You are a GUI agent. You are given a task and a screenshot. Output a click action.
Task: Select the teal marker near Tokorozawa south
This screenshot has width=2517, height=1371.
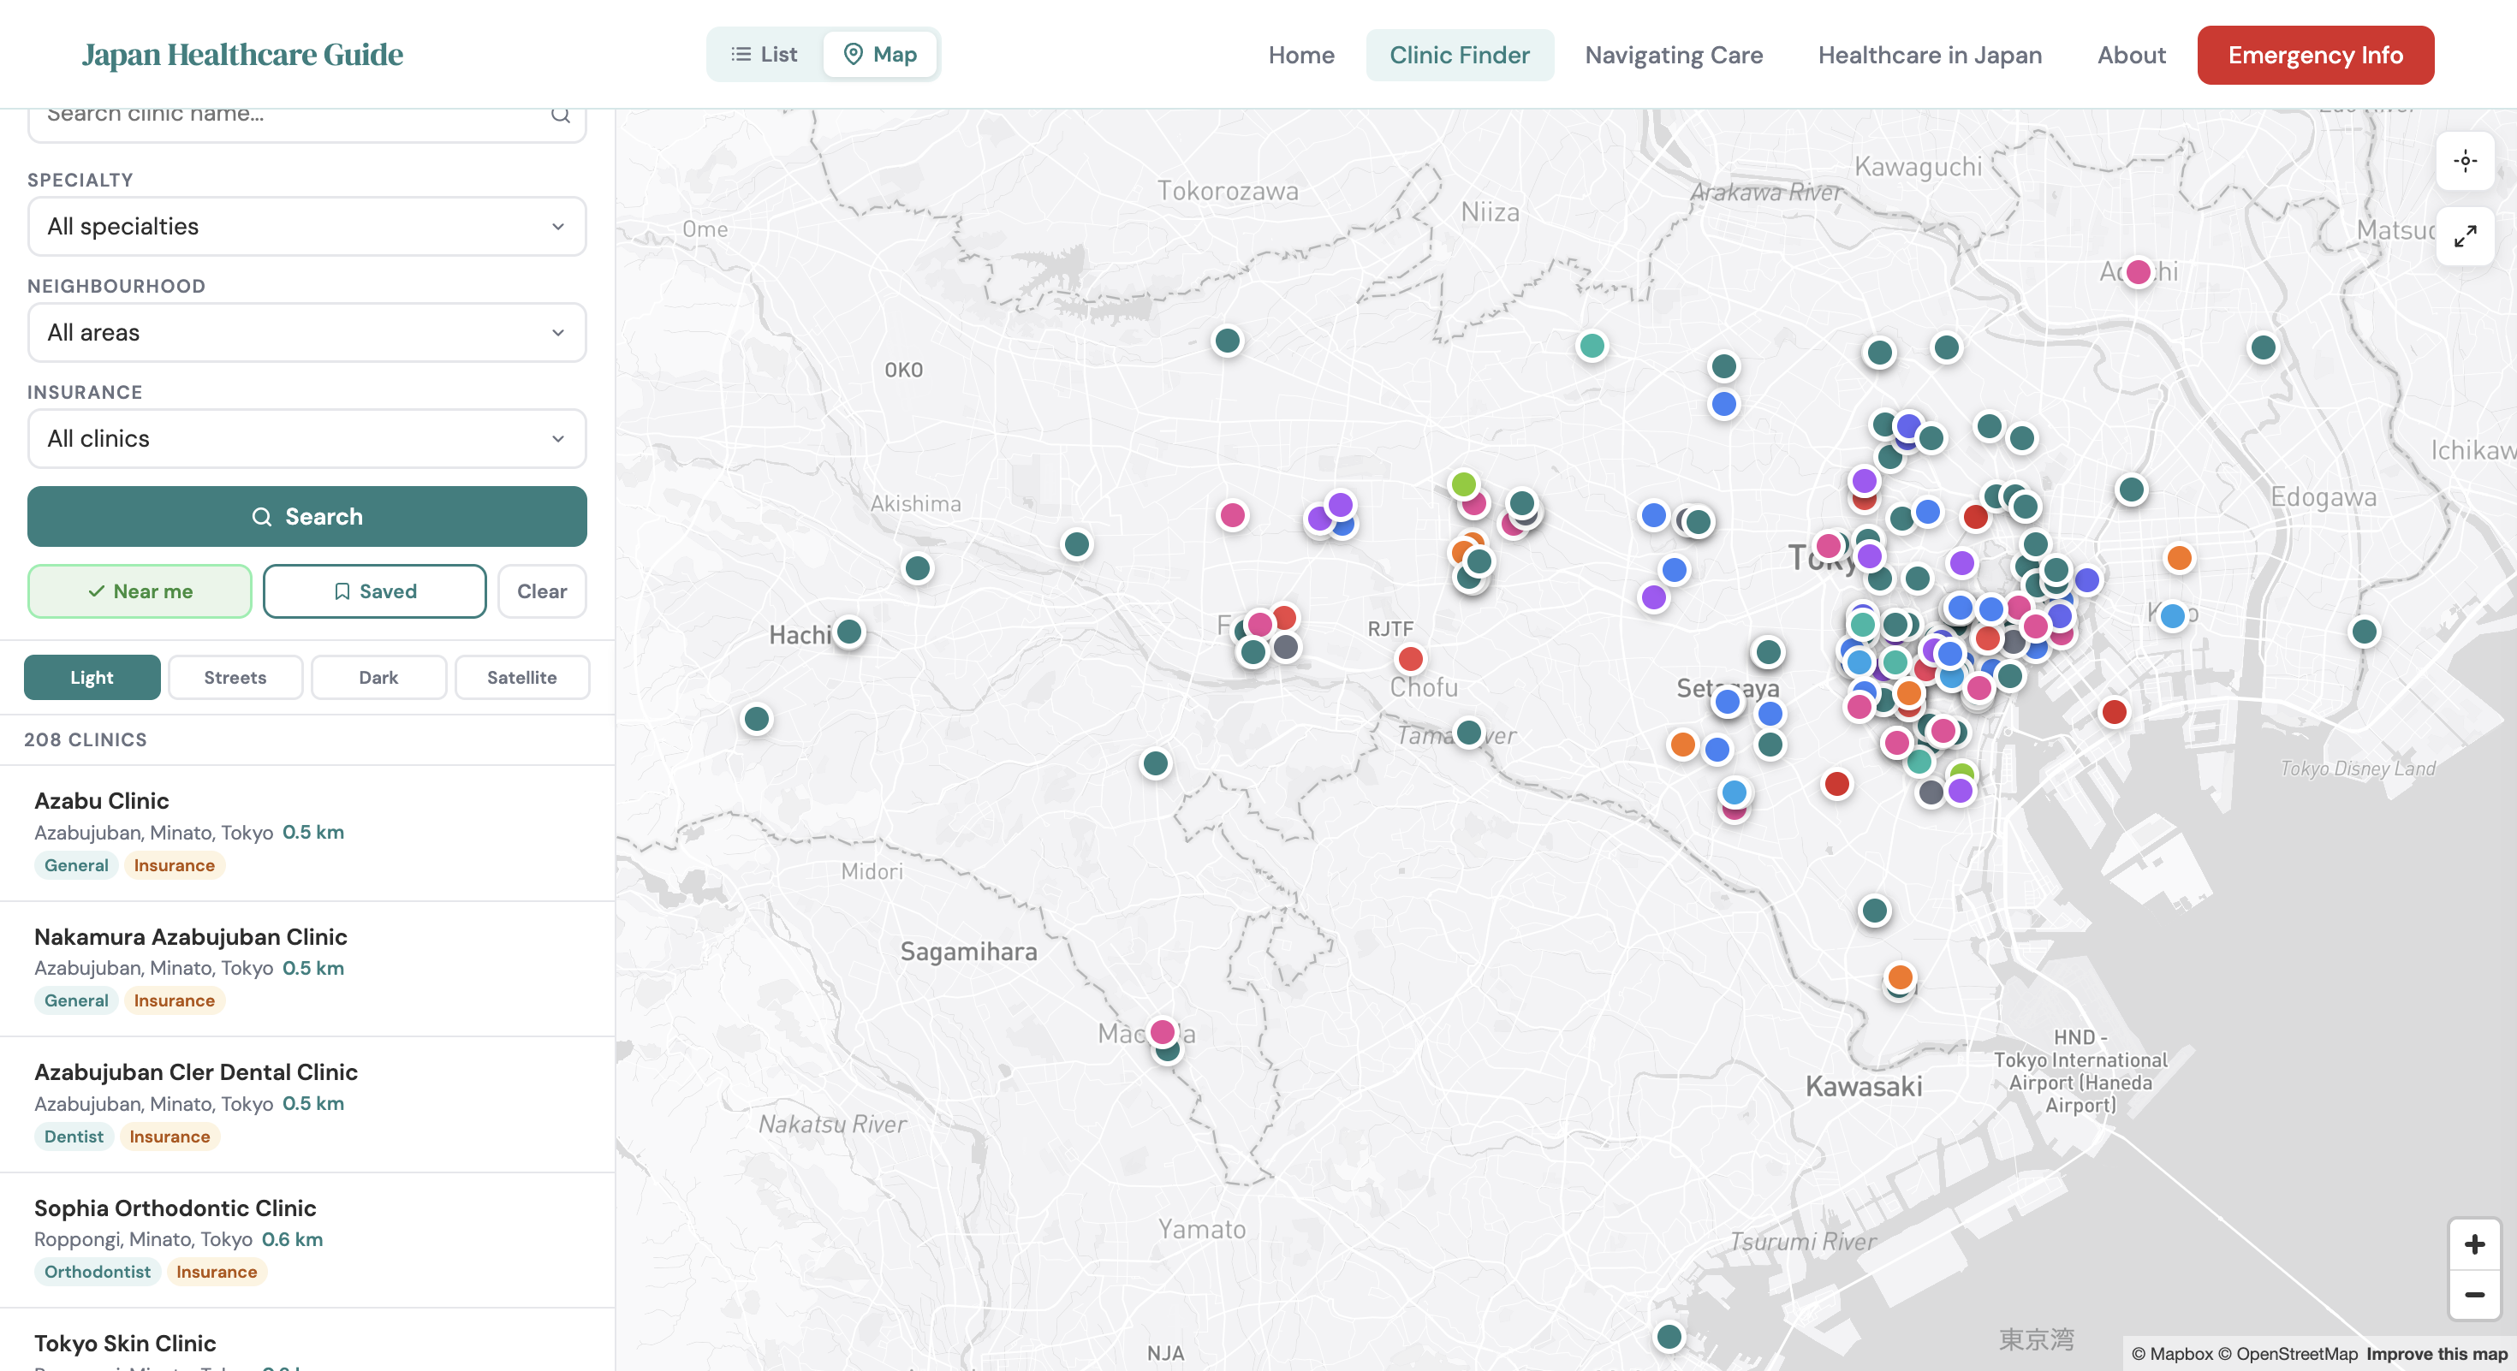pos(1227,341)
